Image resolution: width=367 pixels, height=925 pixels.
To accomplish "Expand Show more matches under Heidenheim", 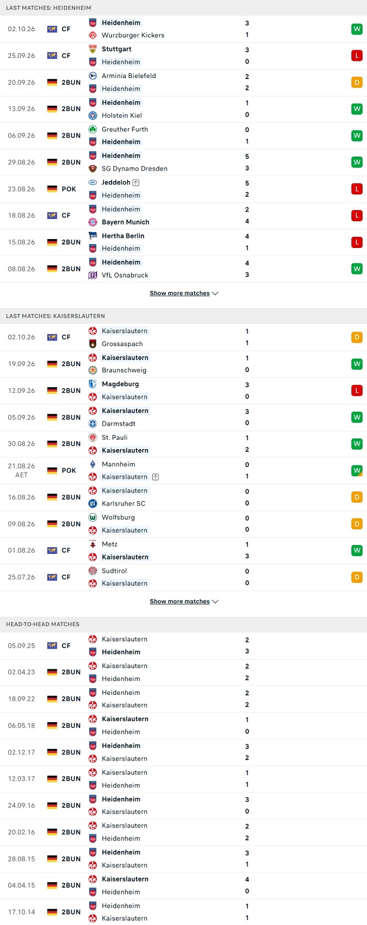I will click(184, 293).
